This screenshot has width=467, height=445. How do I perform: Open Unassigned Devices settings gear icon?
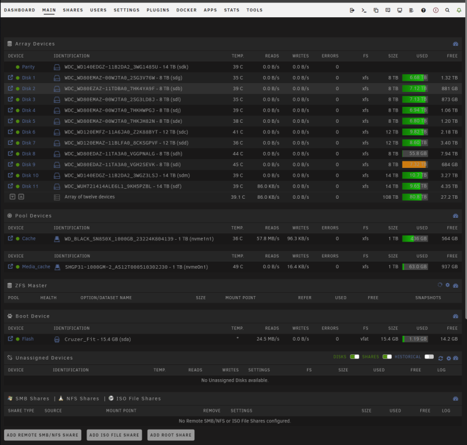449,358
